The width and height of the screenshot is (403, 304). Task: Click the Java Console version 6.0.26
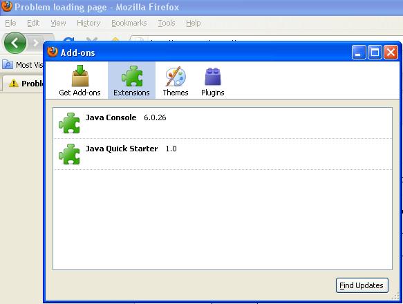pyautogui.click(x=155, y=117)
